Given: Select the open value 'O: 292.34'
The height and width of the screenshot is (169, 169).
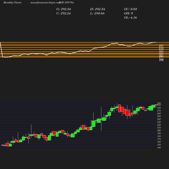Looking at the screenshot, I should coord(64,9).
